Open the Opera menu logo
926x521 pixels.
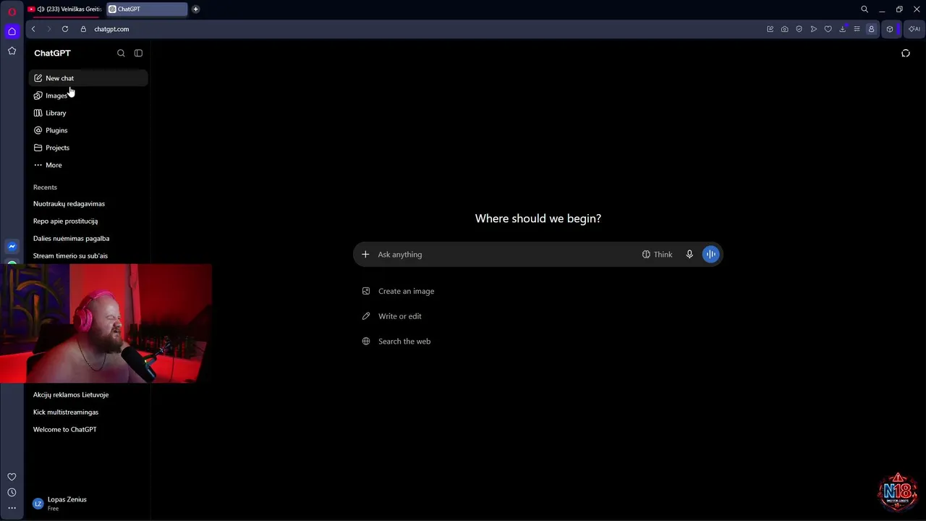click(12, 12)
